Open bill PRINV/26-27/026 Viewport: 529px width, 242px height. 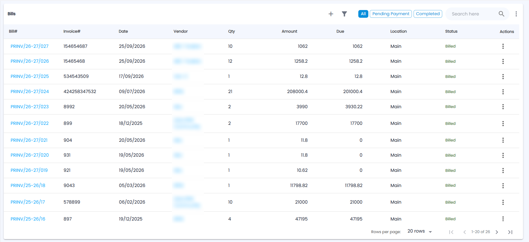coord(30,61)
